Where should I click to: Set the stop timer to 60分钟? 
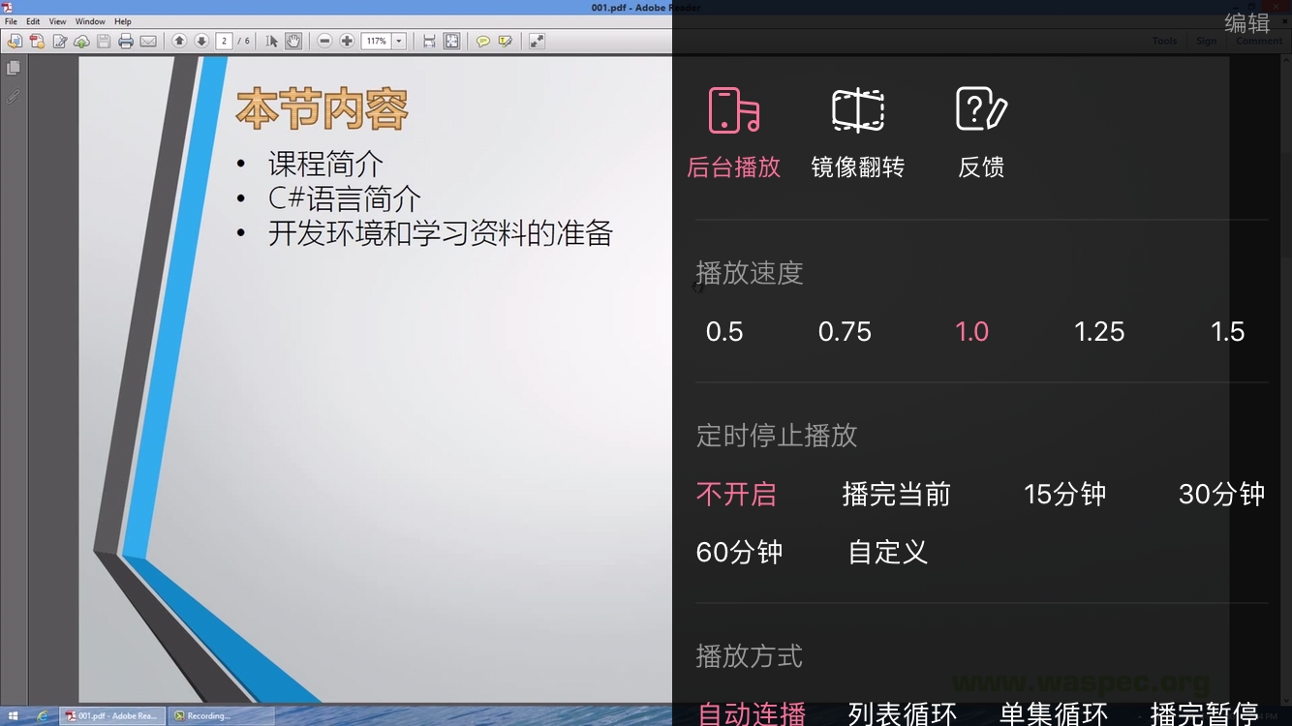point(740,553)
